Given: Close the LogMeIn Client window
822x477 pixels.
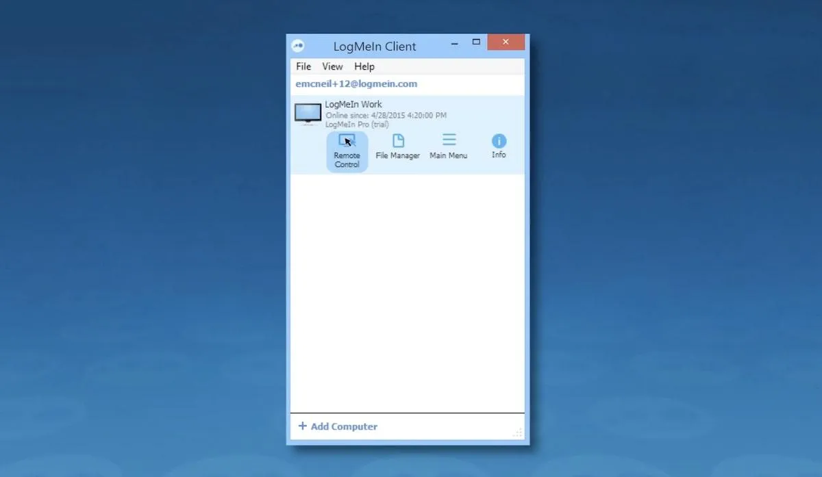Looking at the screenshot, I should coord(506,42).
